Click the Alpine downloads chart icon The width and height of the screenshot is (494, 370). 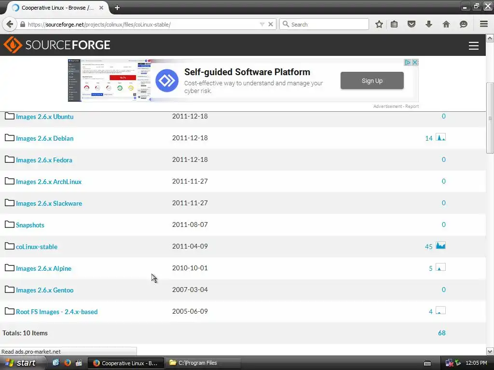click(441, 267)
